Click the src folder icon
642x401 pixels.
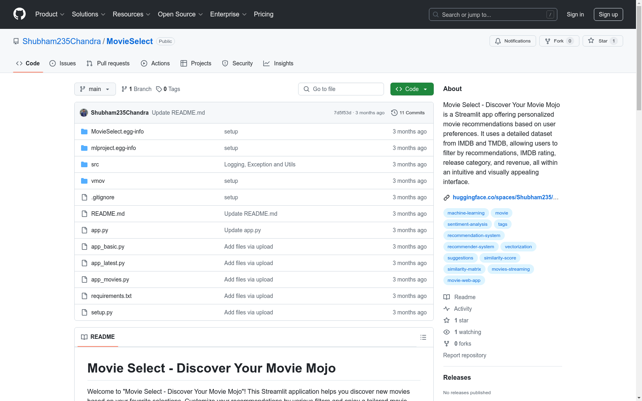tap(84, 164)
